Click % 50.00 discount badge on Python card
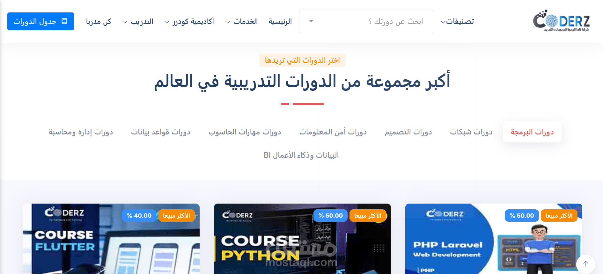 pyautogui.click(x=330, y=216)
